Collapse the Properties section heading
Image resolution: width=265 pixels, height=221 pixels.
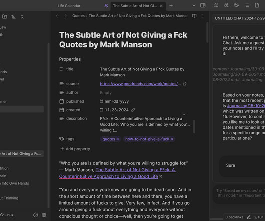[70, 59]
